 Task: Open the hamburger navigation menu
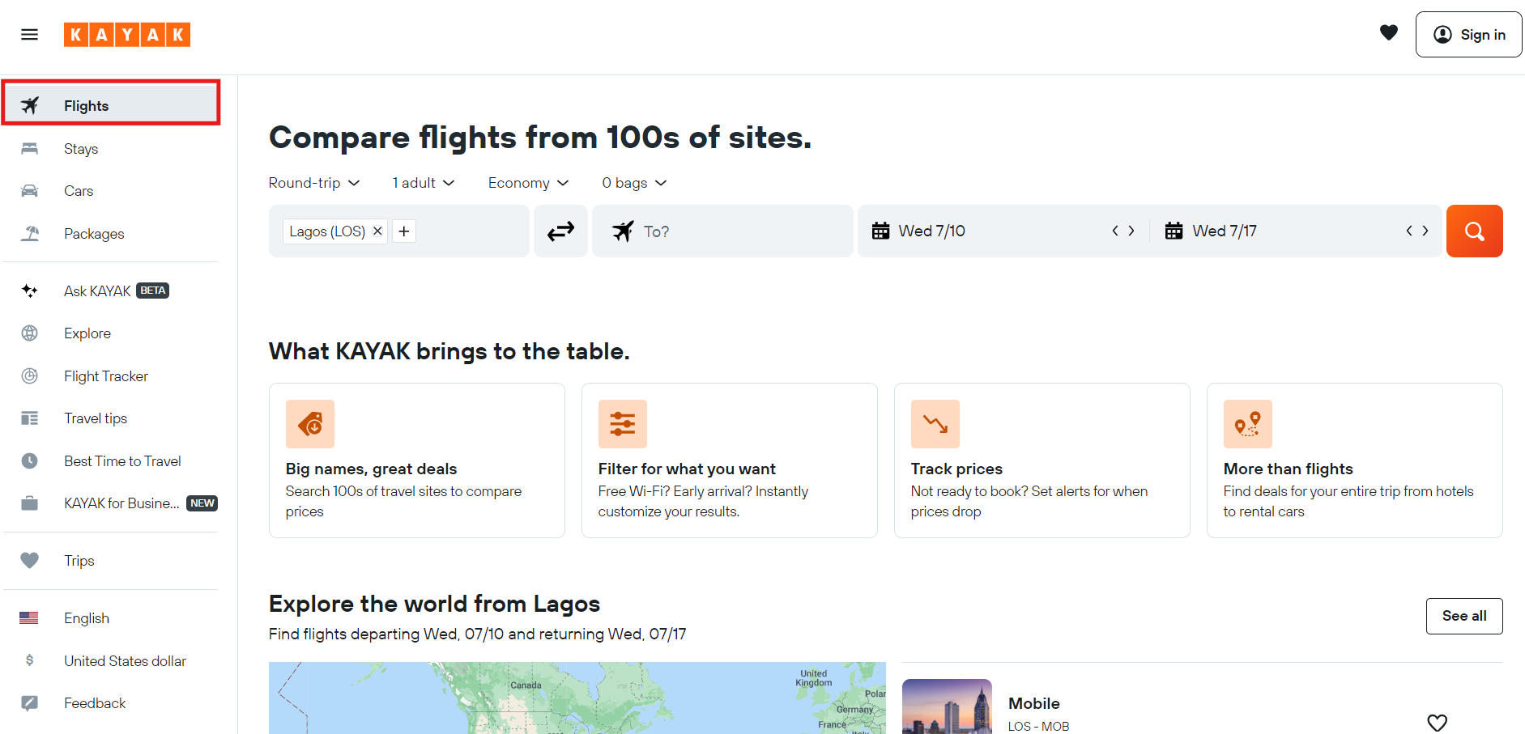(29, 35)
